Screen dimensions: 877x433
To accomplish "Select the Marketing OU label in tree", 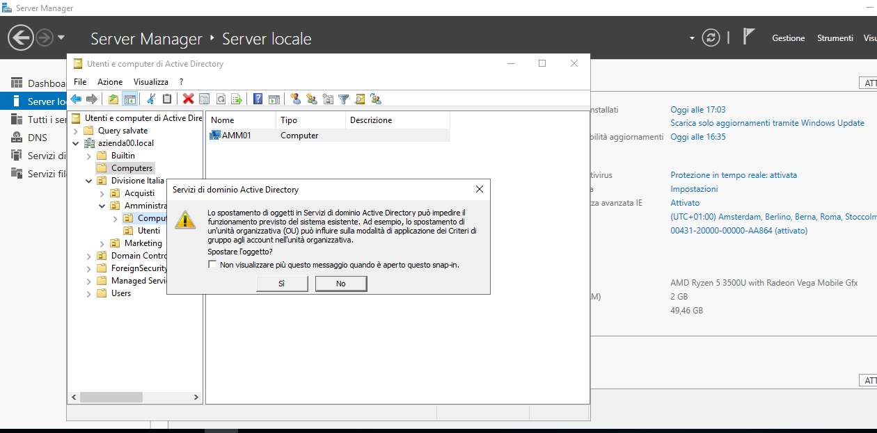I will (x=143, y=243).
